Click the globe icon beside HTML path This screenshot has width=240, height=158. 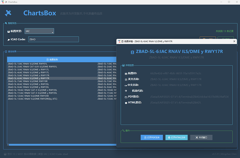coord(126,103)
